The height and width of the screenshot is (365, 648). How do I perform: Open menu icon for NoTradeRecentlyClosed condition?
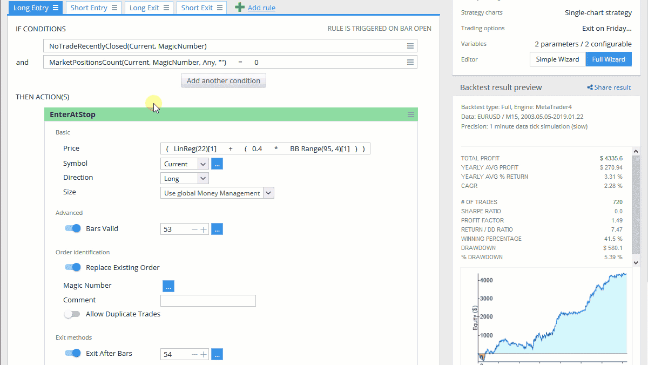[x=410, y=46]
